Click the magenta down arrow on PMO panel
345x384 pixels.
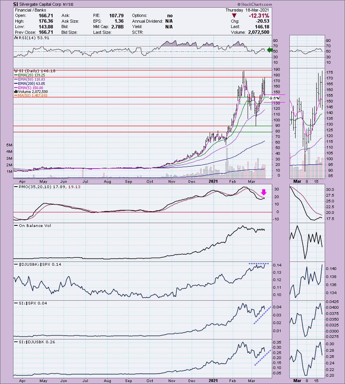(264, 192)
